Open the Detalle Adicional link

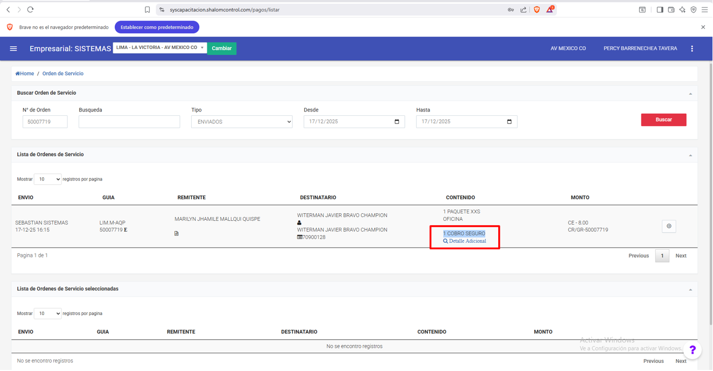(x=467, y=241)
